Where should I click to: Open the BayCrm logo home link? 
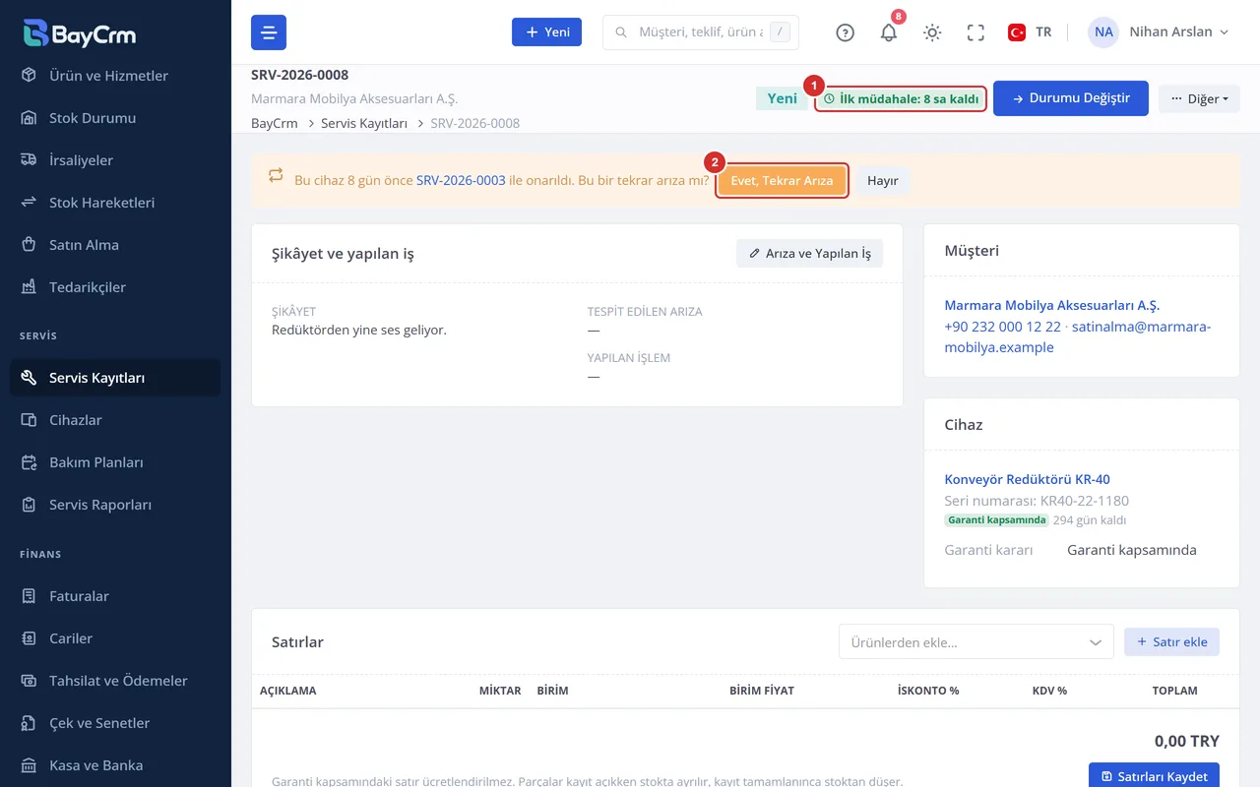80,33
